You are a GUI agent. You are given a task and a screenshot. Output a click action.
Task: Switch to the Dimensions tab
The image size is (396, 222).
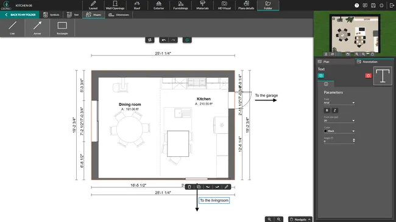[119, 15]
